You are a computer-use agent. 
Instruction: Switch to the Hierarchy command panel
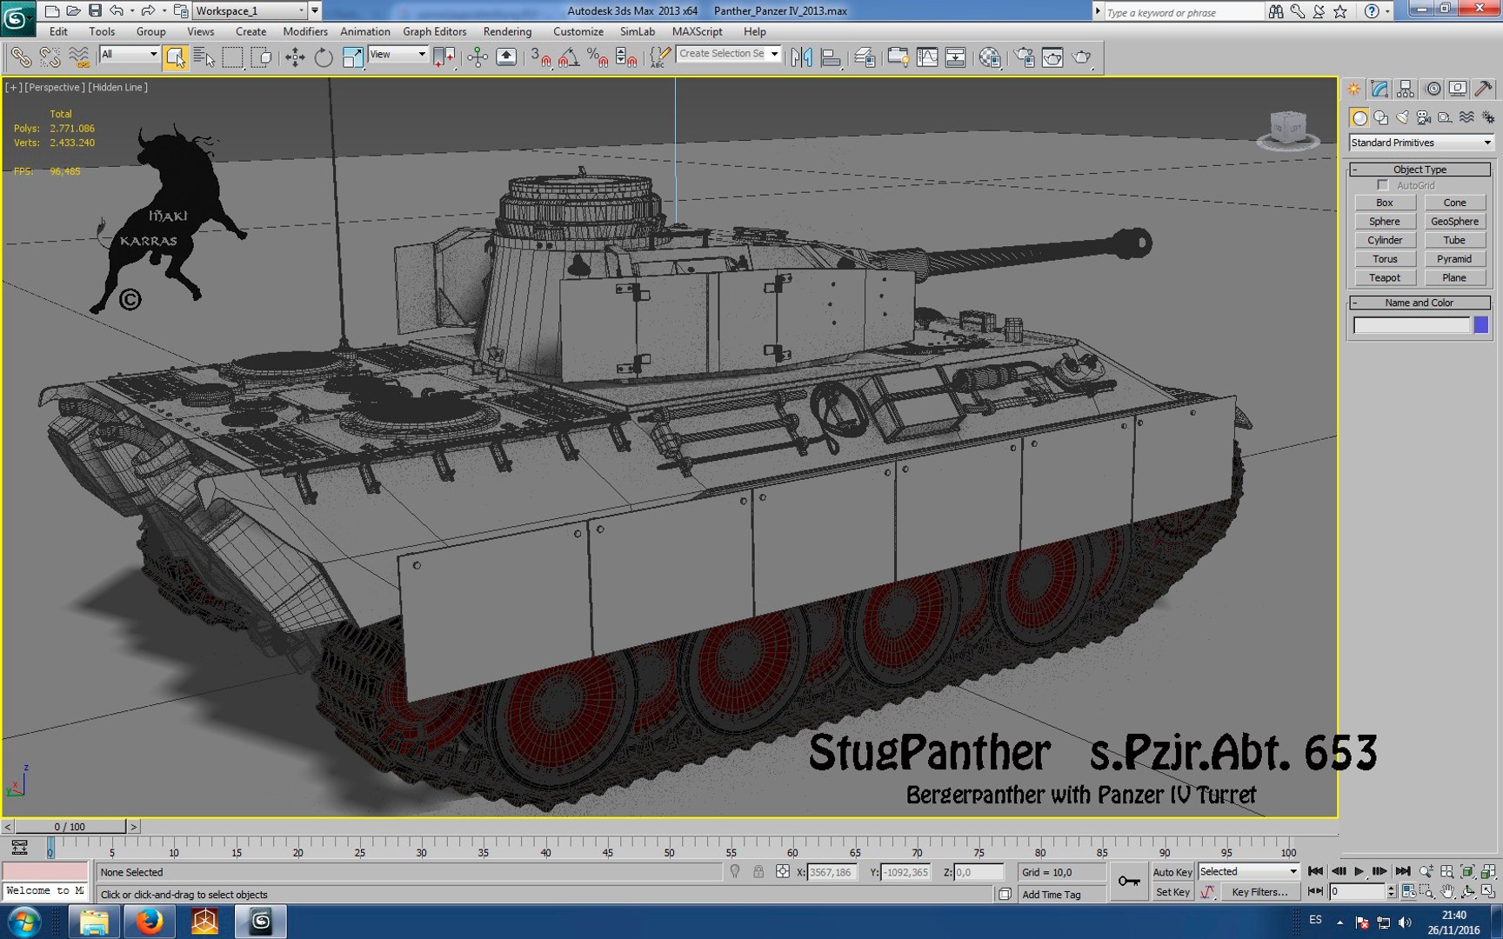click(1406, 89)
